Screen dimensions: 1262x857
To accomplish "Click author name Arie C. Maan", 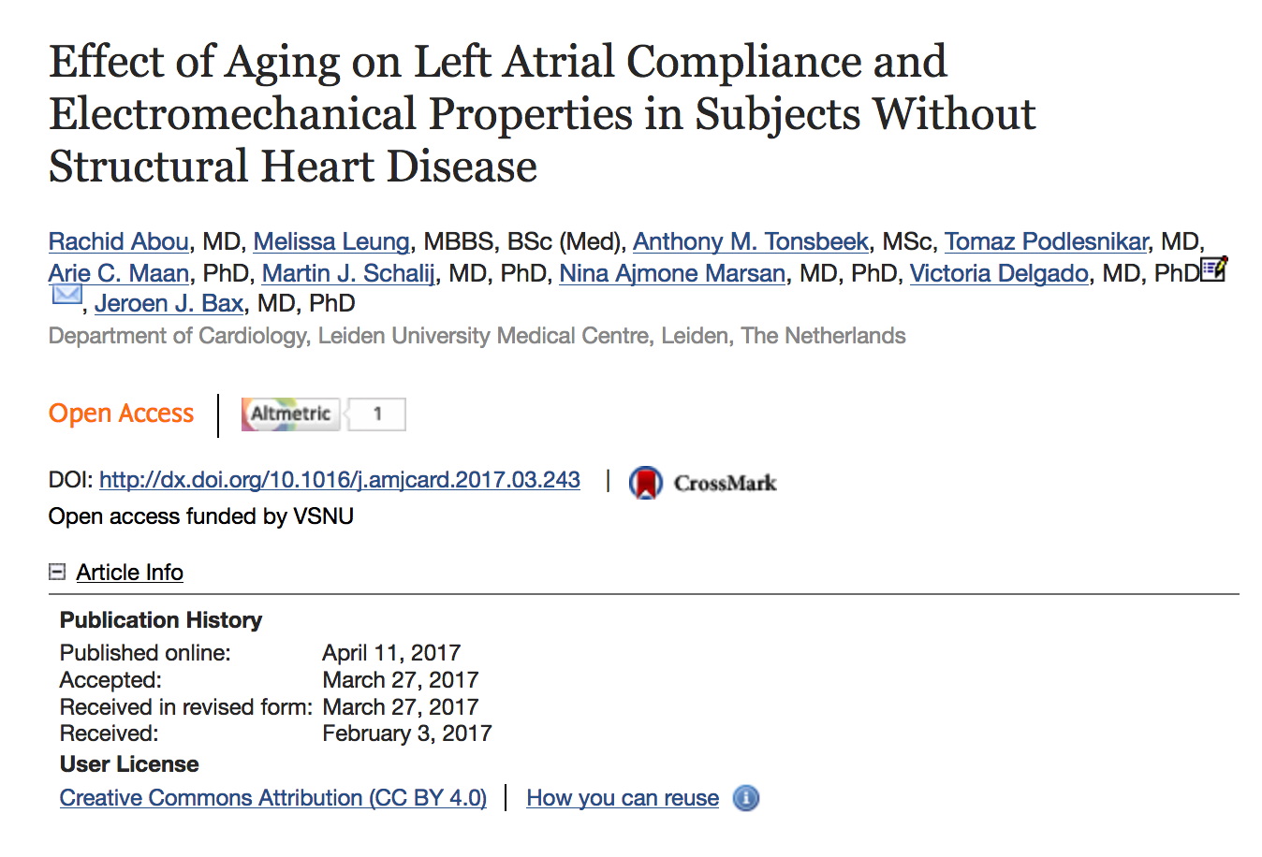I will click(119, 273).
